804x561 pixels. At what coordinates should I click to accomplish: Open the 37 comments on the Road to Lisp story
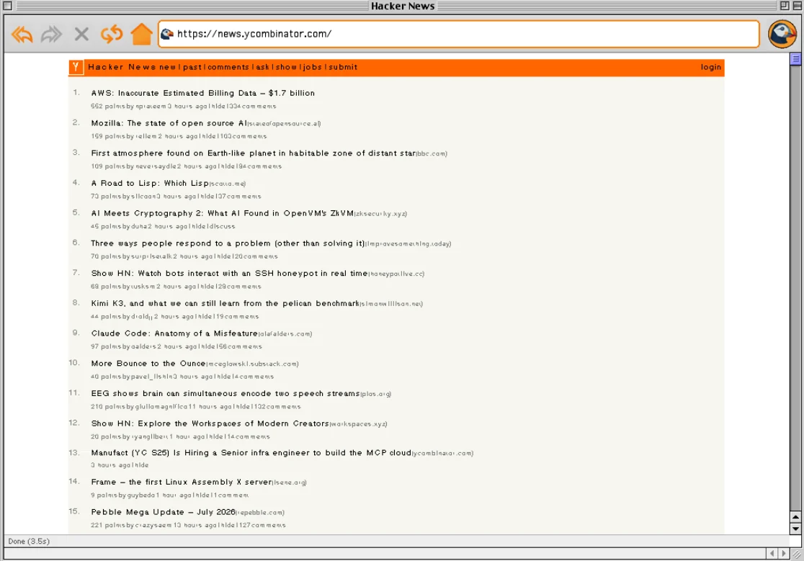click(239, 197)
